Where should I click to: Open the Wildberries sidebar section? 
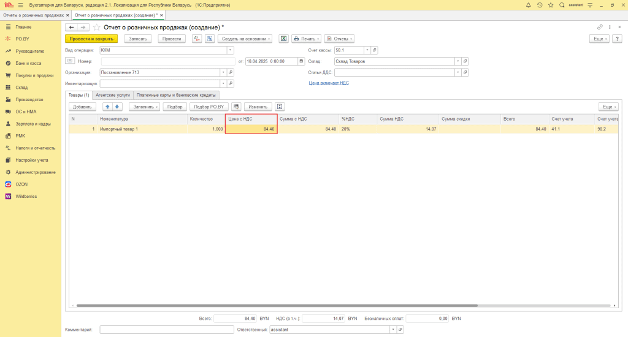pyautogui.click(x=26, y=197)
